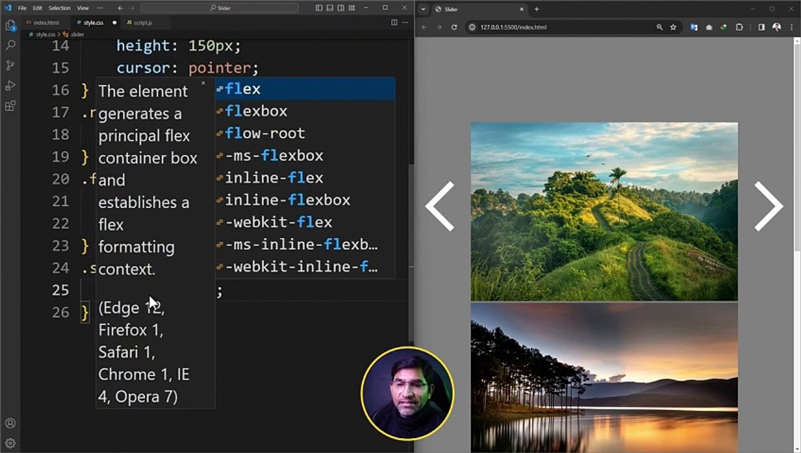This screenshot has height=453, width=801.
Task: Open the Chrome three-dot menu
Action: coord(791,27)
